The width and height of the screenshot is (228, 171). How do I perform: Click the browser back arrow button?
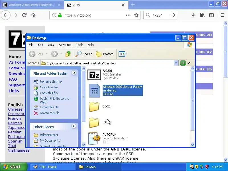(x=6, y=15)
